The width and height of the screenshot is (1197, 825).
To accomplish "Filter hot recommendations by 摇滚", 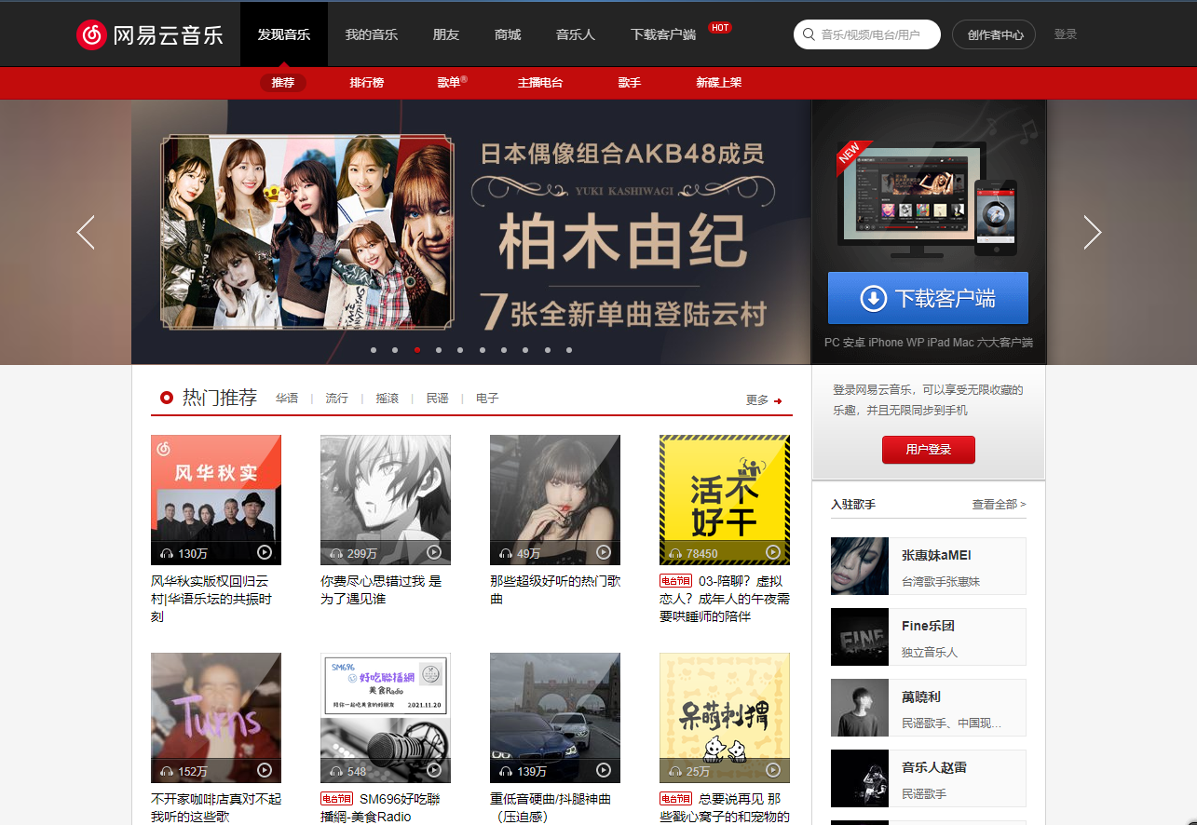I will click(x=388, y=399).
